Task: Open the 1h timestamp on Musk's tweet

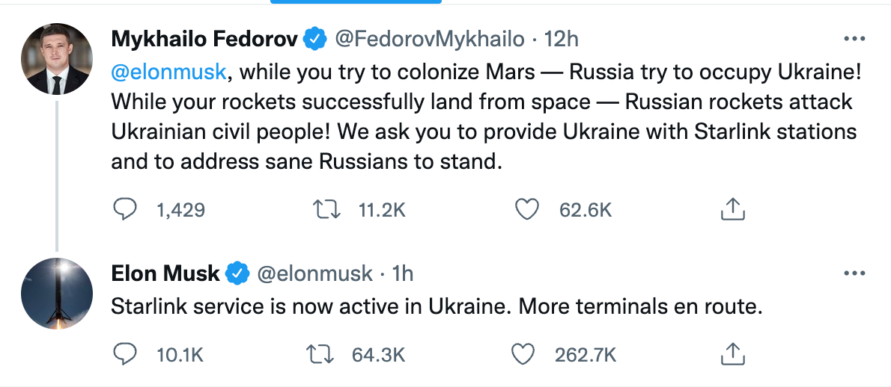Action: 402,273
